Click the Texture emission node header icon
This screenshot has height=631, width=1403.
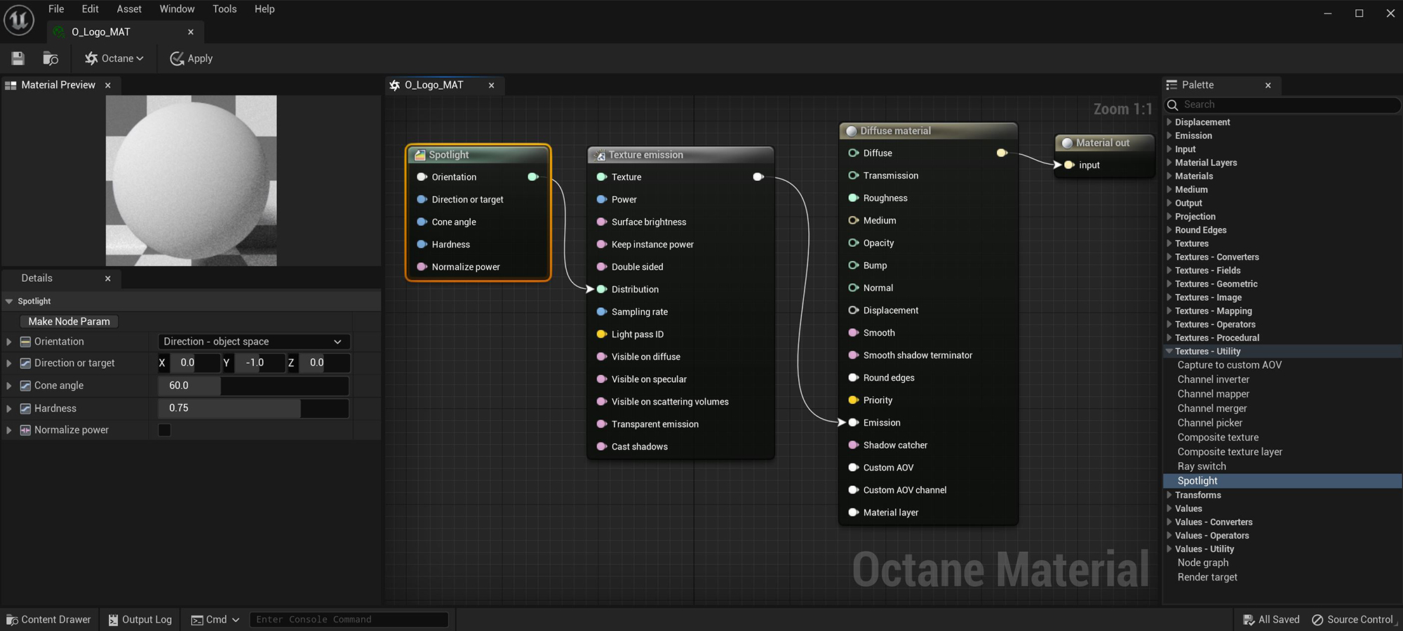[x=600, y=155]
